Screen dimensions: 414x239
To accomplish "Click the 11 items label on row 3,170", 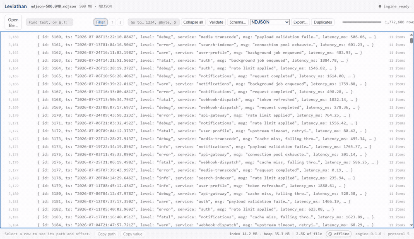I will point(397,115).
